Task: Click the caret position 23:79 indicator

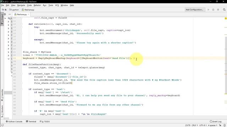Action: [188, 125]
